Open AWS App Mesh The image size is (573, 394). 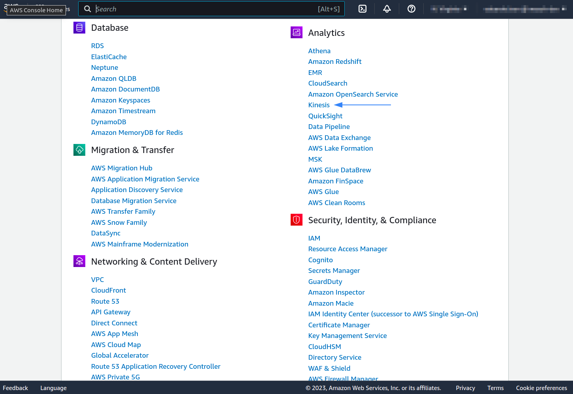point(115,334)
